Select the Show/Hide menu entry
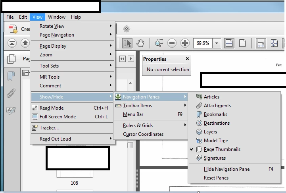This screenshot has height=193, width=286. coord(73,97)
